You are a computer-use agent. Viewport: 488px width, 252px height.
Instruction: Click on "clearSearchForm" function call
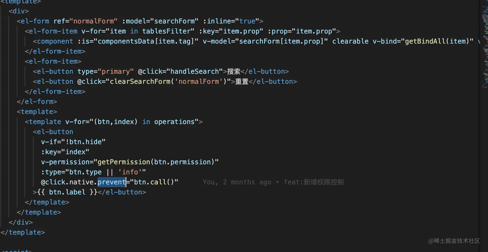140,82
